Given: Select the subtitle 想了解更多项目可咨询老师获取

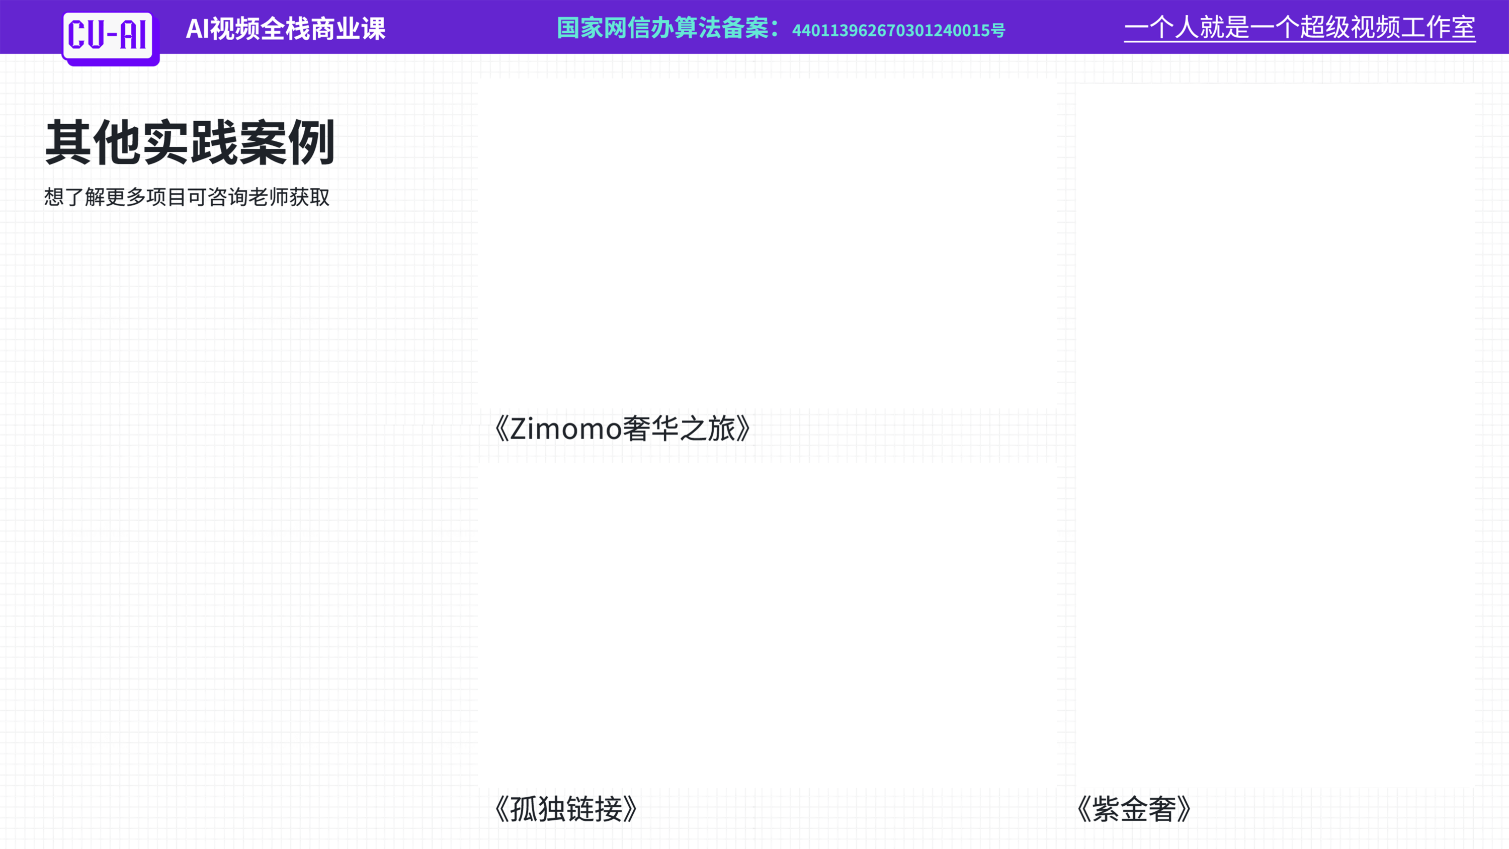Looking at the screenshot, I should point(187,197).
